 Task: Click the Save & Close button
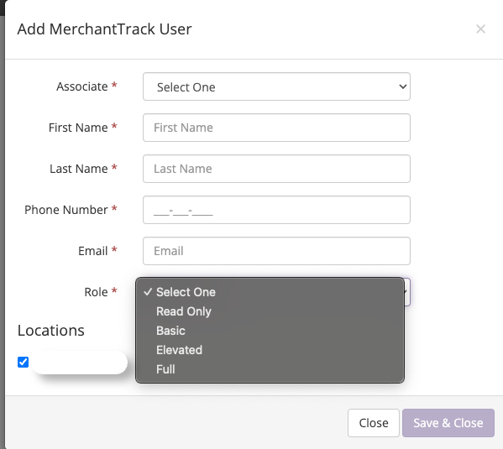pos(448,423)
